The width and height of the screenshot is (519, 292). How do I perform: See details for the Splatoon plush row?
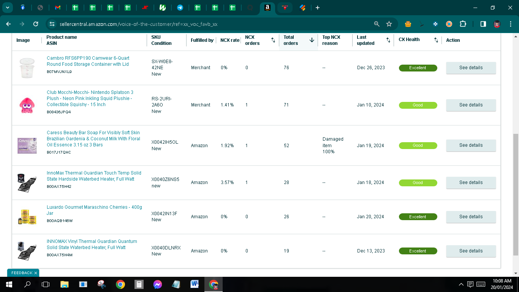click(471, 105)
